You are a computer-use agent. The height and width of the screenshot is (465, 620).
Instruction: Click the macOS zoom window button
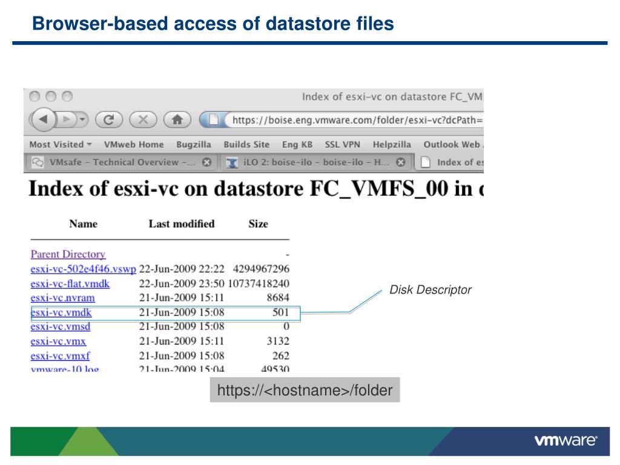click(x=67, y=96)
